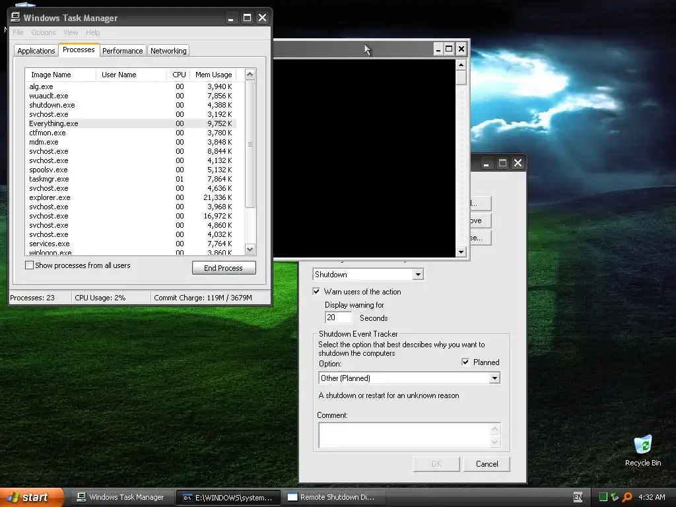The image size is (676, 507).
Task: Sort processes by Mem Usage column
Action: coord(213,75)
